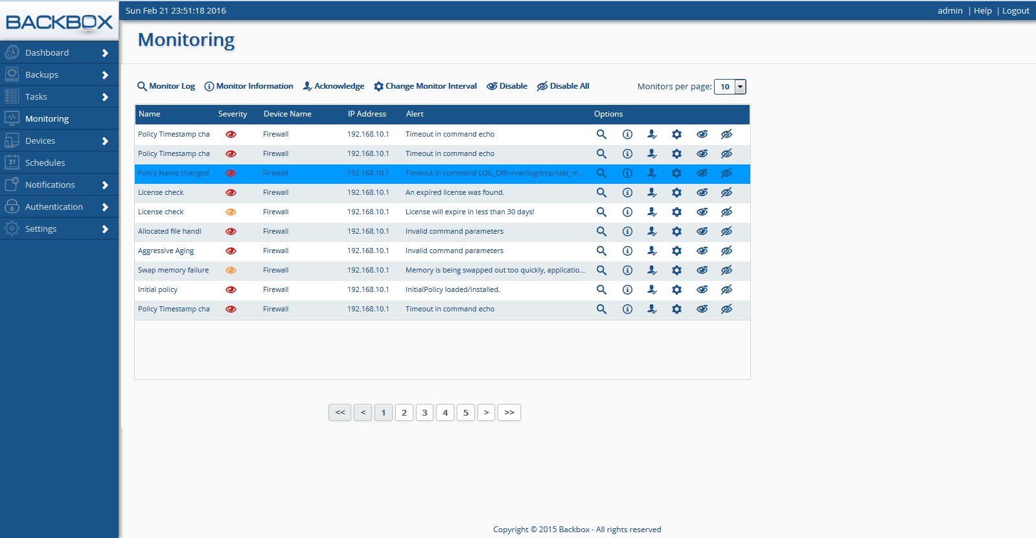
Task: Open interval gear for Swap memory failure
Action: pos(676,271)
